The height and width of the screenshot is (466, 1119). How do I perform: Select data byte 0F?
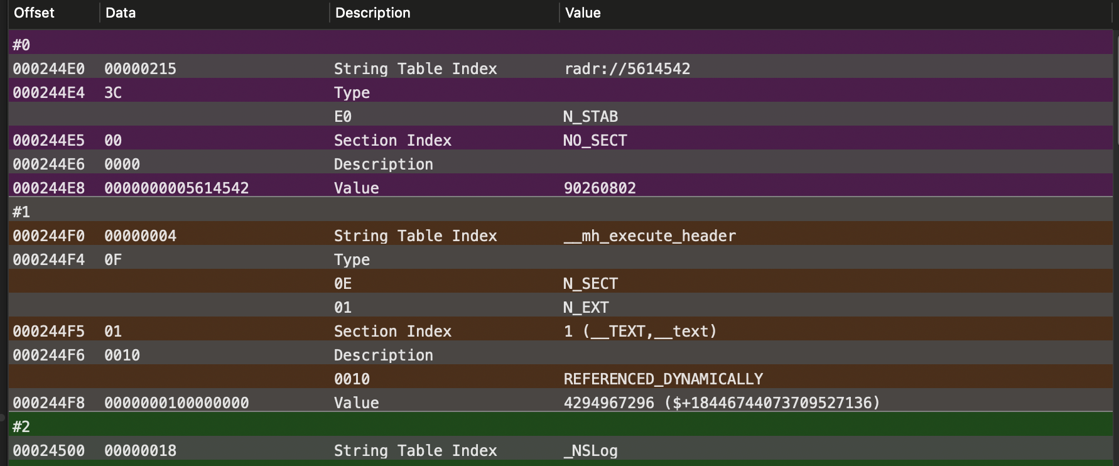(x=113, y=260)
